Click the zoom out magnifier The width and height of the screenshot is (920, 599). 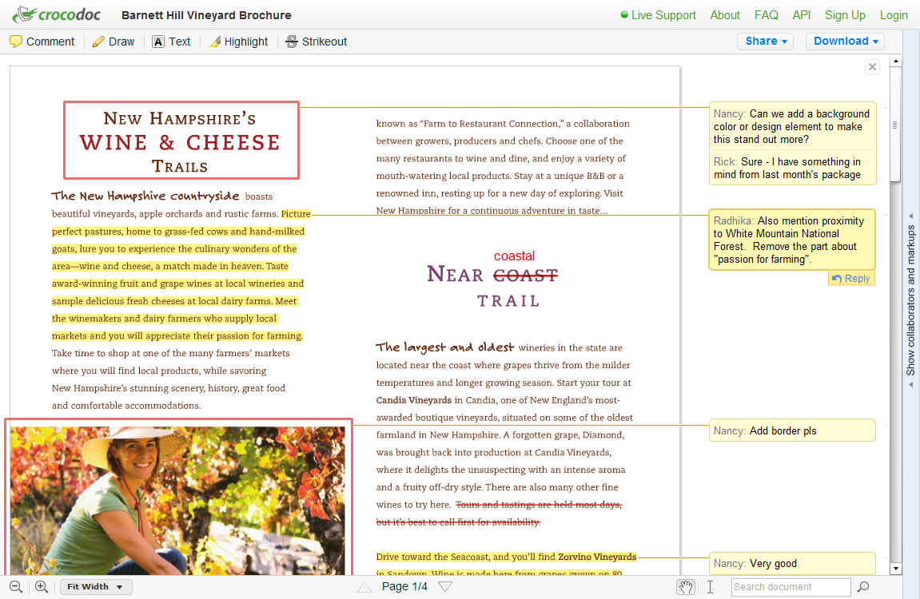(x=15, y=587)
